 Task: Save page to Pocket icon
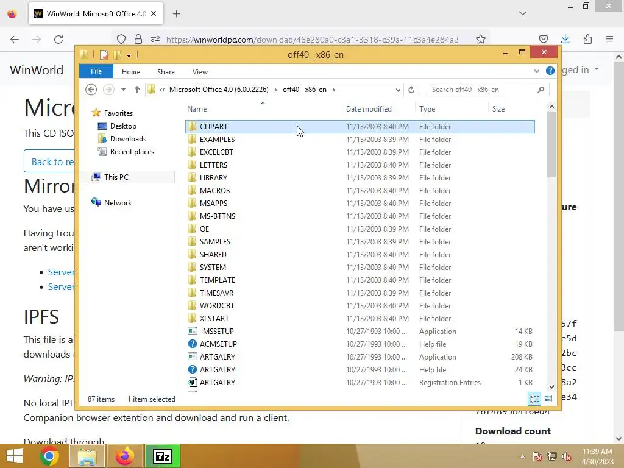point(543,39)
